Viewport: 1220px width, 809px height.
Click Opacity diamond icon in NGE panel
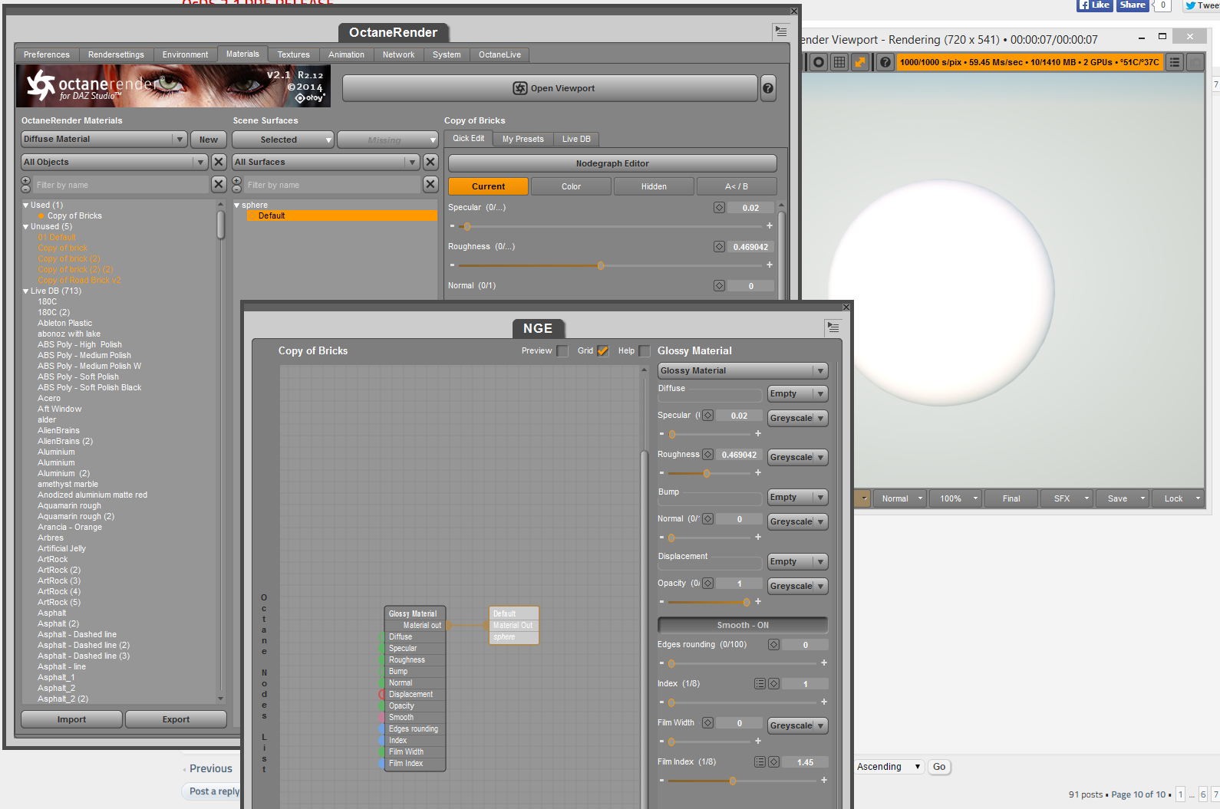[x=708, y=584]
